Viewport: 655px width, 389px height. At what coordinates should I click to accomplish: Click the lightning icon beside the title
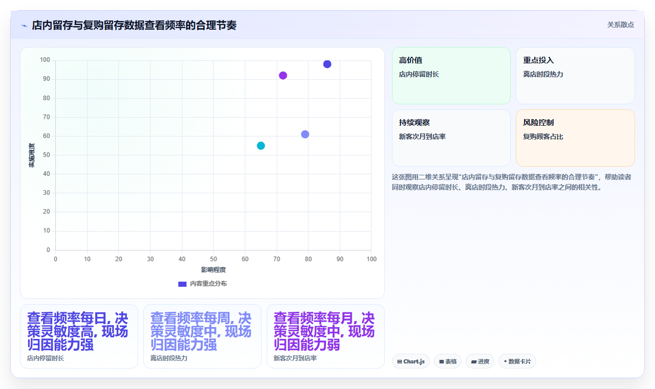[x=24, y=26]
